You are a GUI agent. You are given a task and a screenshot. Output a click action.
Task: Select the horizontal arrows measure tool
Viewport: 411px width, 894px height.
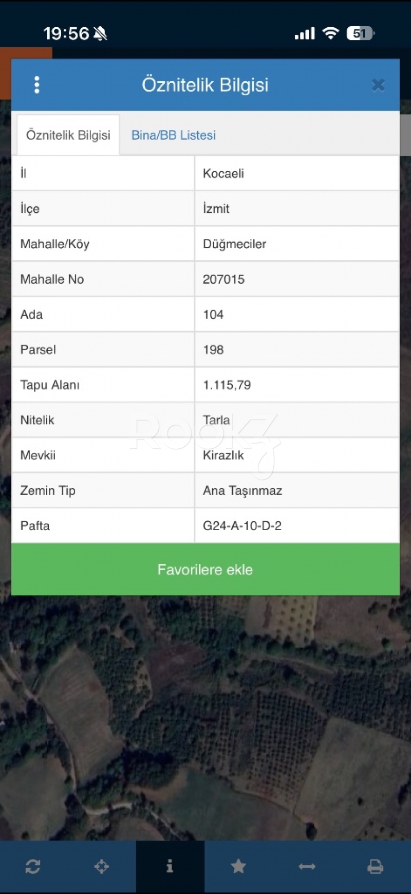pyautogui.click(x=307, y=867)
